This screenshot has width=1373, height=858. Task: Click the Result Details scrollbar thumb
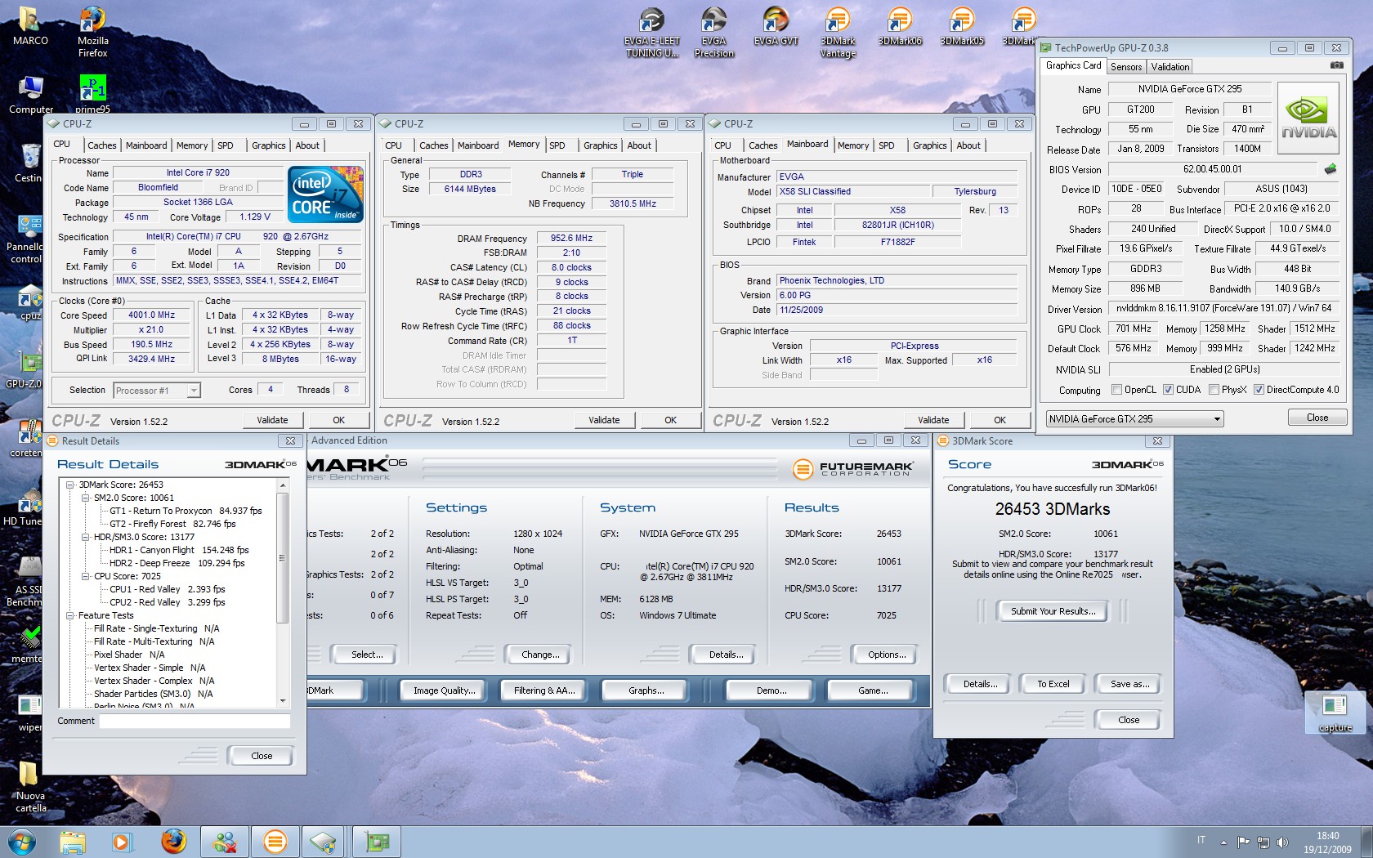(x=282, y=557)
